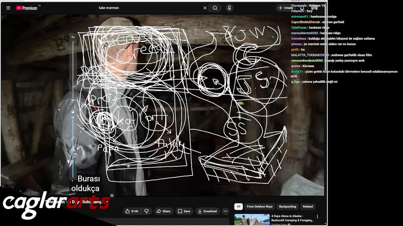Like the video with 814K likes

click(132, 211)
